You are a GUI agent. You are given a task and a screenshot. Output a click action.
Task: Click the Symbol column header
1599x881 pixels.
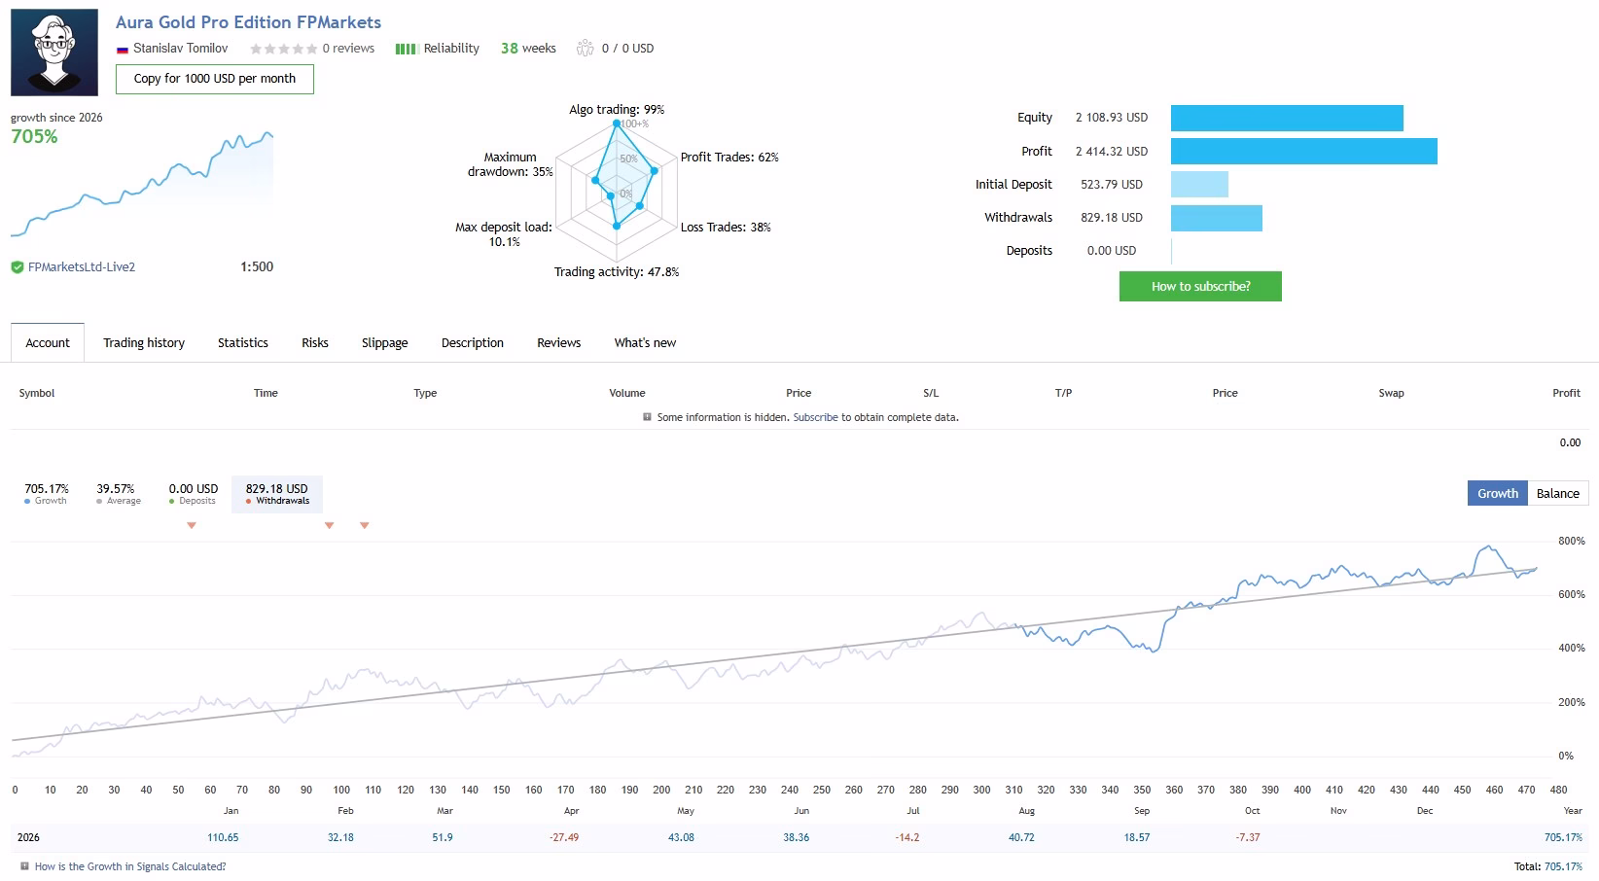coord(37,393)
